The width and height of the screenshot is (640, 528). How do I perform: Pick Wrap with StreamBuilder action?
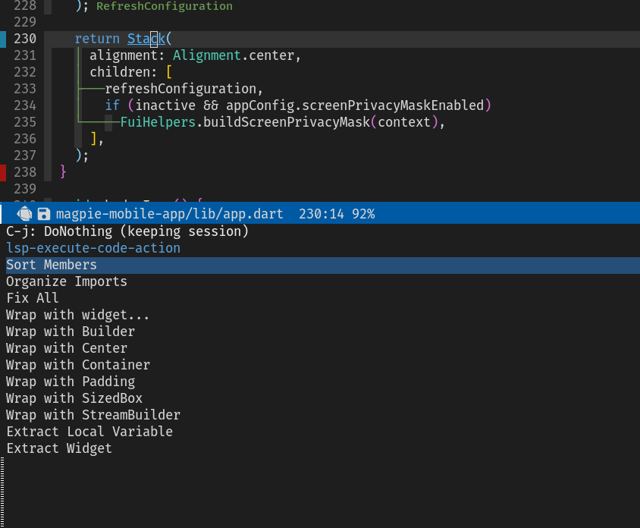(93, 415)
